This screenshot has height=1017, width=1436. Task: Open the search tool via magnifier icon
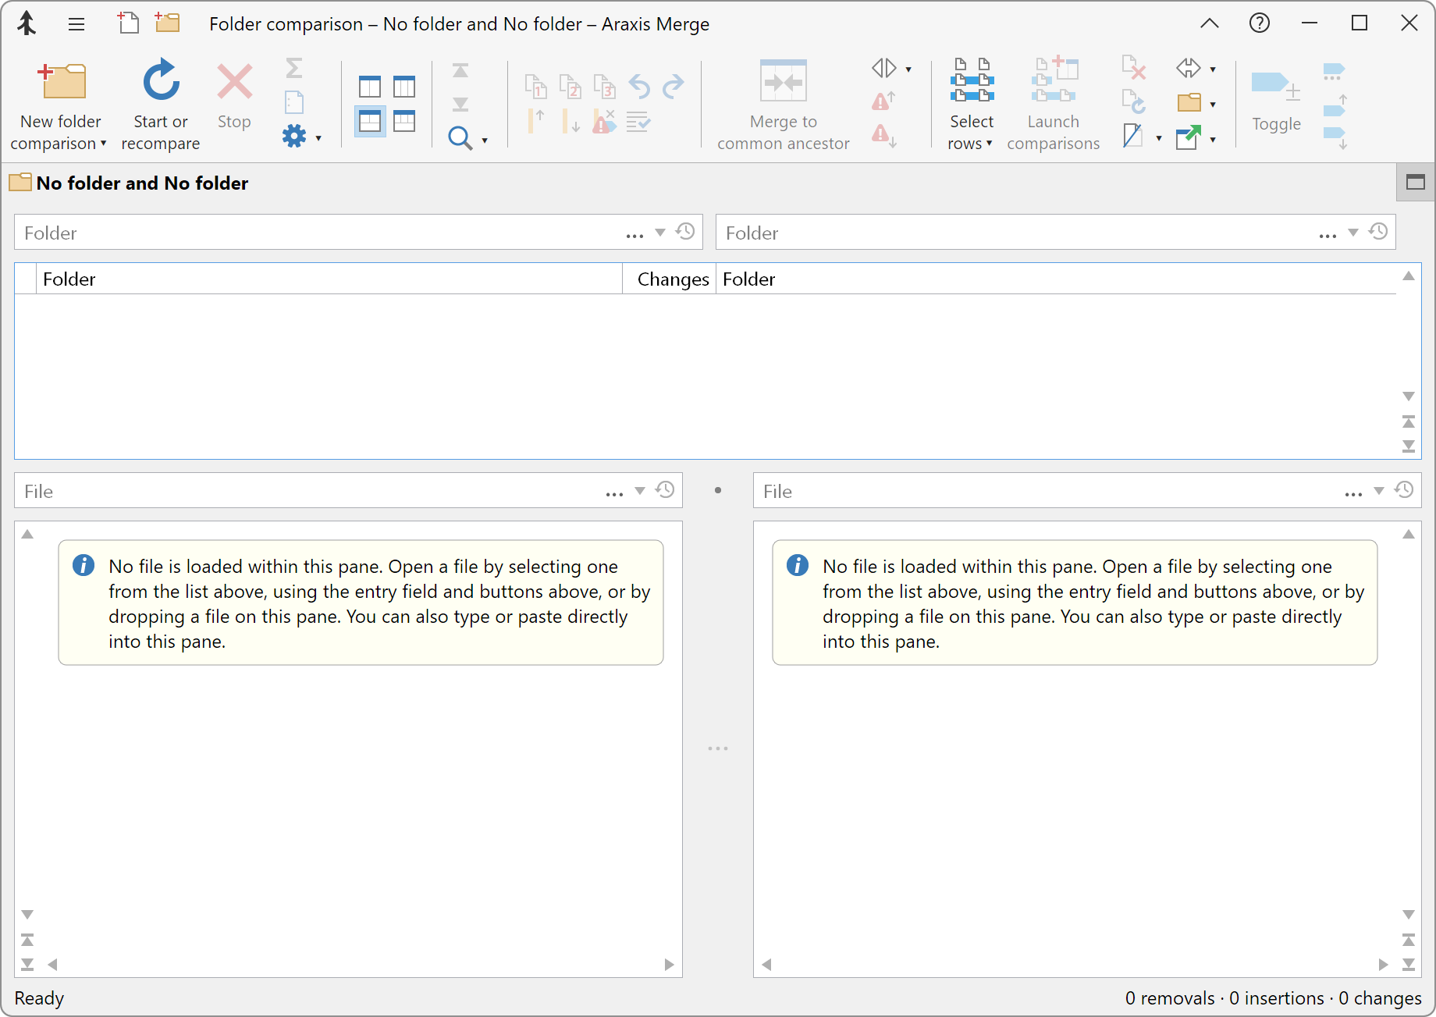tap(460, 137)
